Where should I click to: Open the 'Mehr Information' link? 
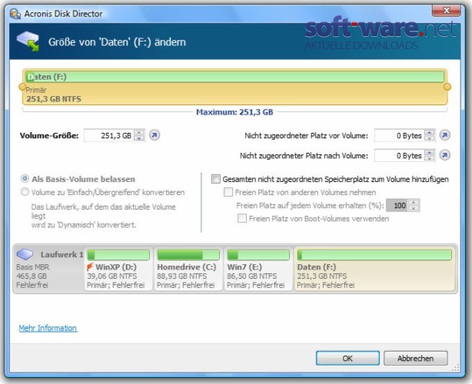coord(48,328)
